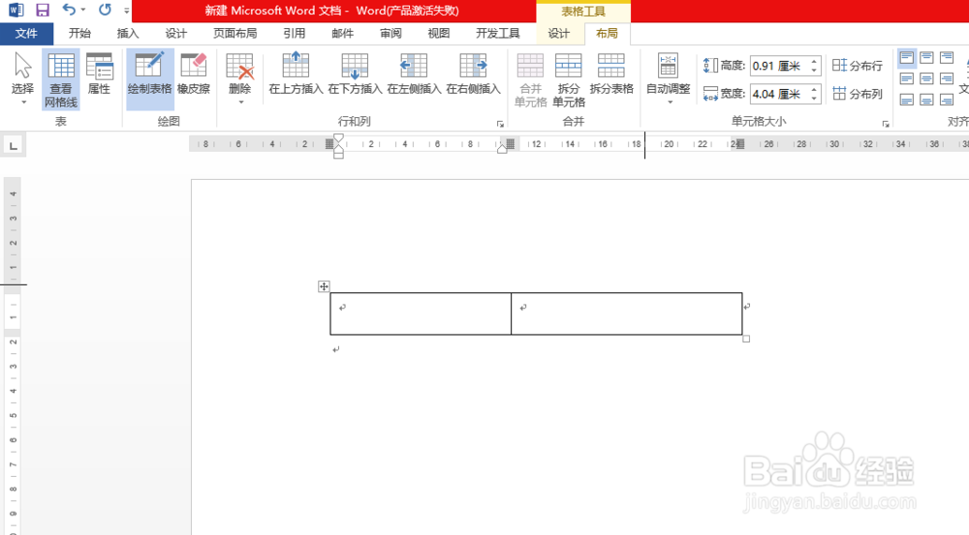Click 在下方插入 insert below
Image resolution: width=969 pixels, height=535 pixels.
point(355,74)
